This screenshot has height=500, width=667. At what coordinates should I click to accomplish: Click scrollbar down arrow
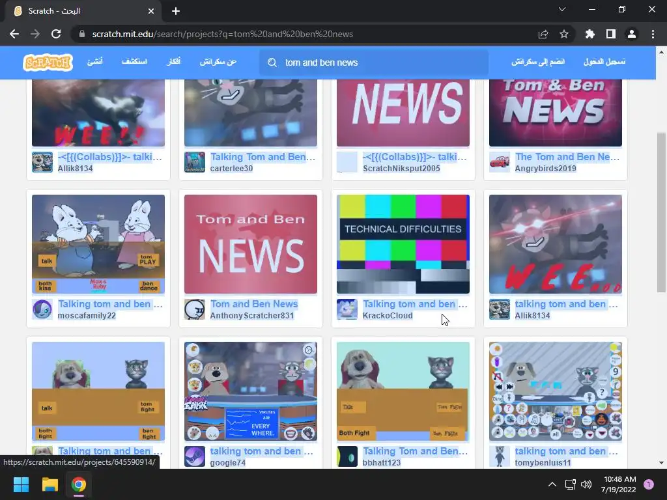[x=661, y=463]
